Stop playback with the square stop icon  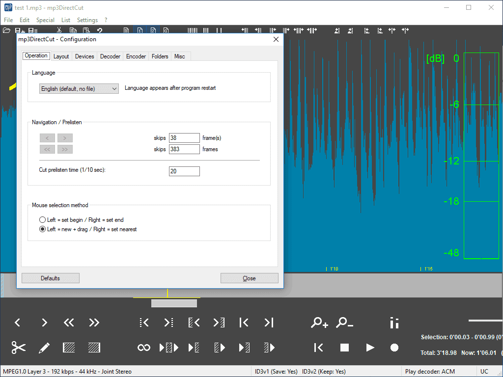344,348
